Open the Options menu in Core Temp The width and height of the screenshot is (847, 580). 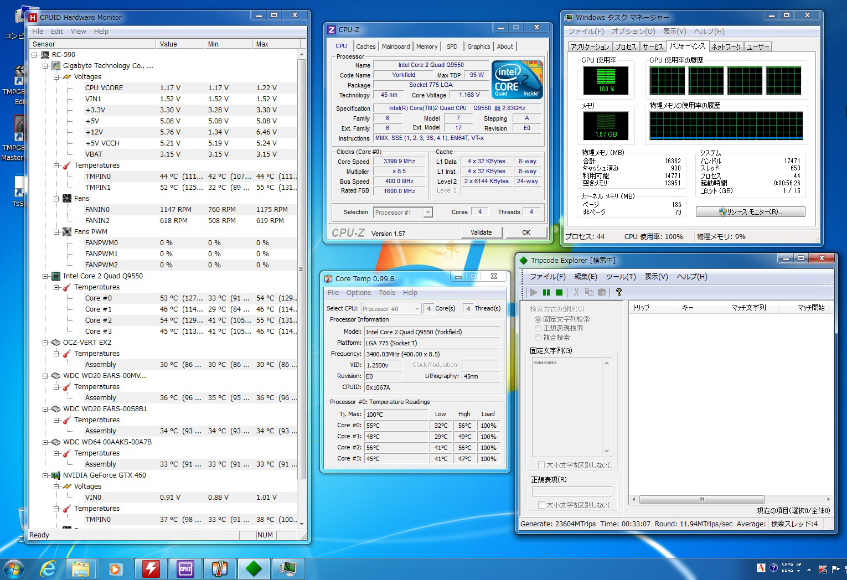358,293
